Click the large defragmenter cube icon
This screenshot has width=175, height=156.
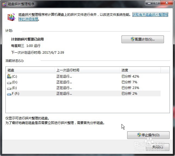coord(11,17)
